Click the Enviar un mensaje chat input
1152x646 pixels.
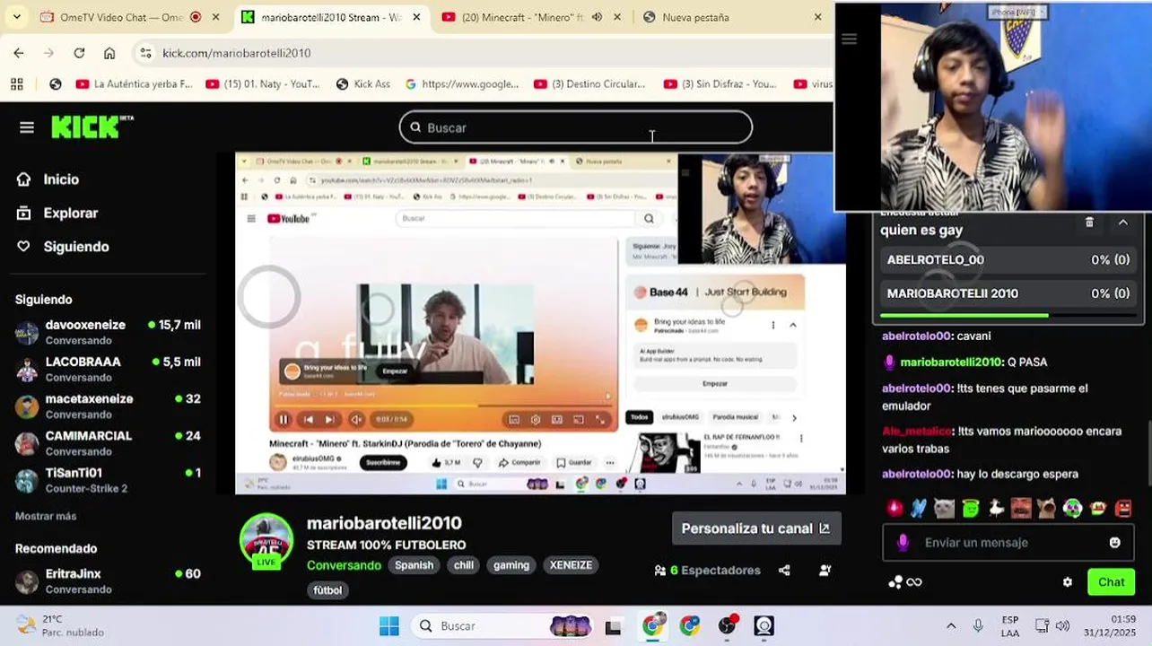pos(1008,543)
